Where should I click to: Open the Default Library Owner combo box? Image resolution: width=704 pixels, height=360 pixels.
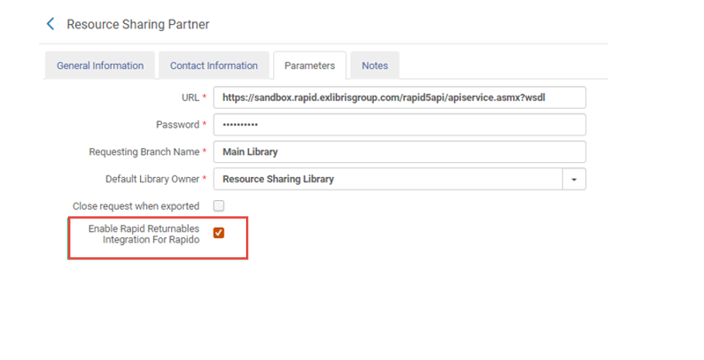pyautogui.click(x=388, y=179)
